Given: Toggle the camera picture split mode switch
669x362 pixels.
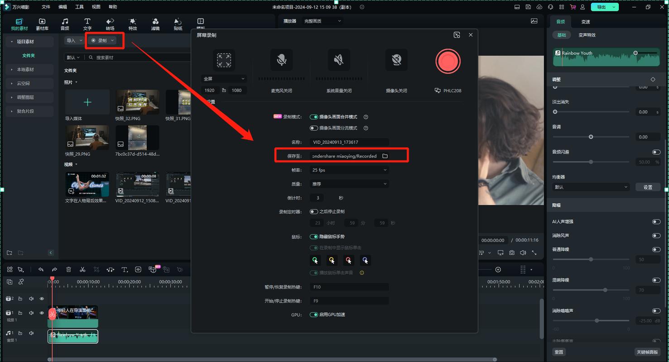Looking at the screenshot, I should tap(313, 128).
